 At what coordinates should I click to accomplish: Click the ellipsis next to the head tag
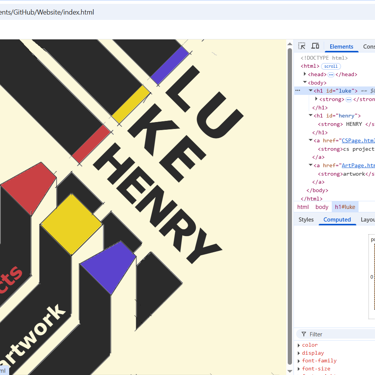331,75
